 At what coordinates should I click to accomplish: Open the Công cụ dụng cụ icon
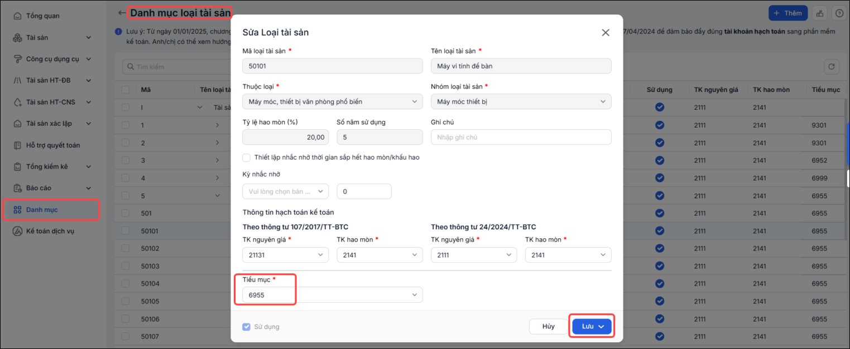[17, 59]
